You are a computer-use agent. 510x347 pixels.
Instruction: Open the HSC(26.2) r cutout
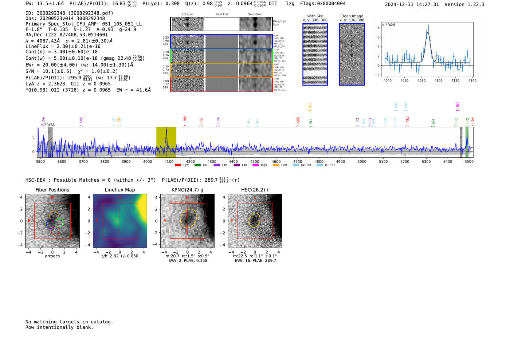click(255, 221)
